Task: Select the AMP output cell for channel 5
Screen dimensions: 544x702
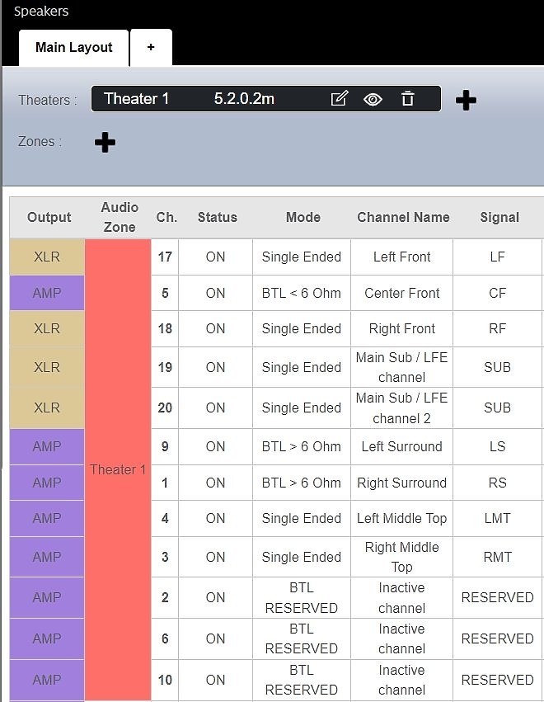Action: tap(47, 293)
